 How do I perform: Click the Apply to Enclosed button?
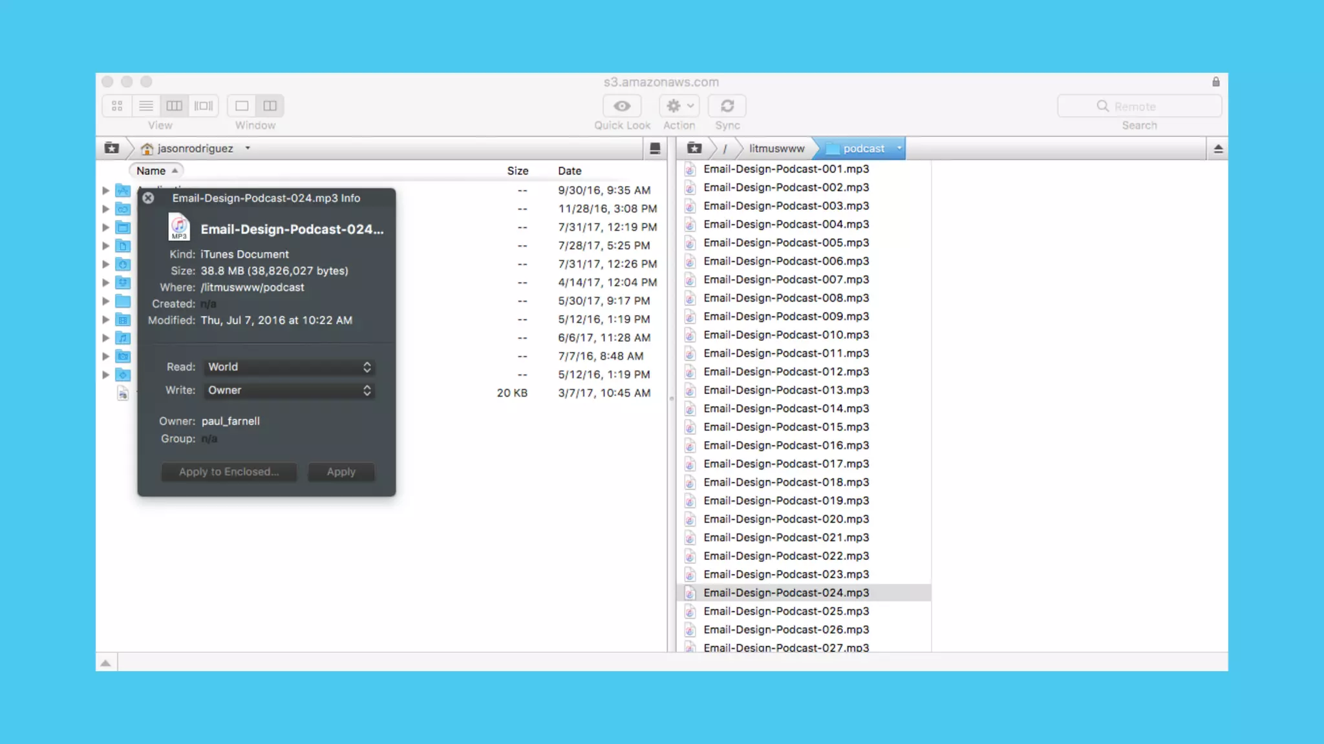tap(229, 471)
